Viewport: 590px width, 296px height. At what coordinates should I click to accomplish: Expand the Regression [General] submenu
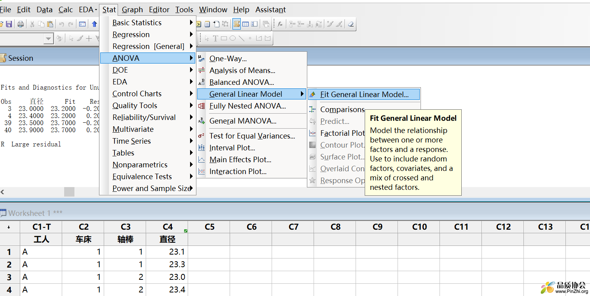pyautogui.click(x=147, y=46)
